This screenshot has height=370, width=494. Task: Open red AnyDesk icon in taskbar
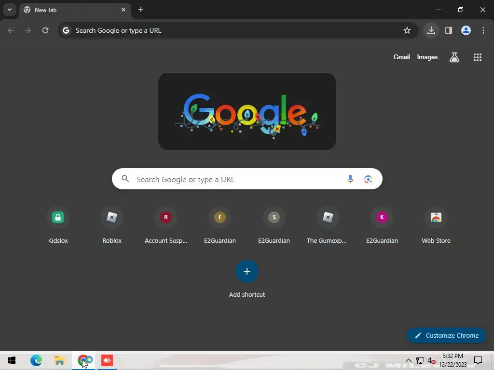(107, 360)
